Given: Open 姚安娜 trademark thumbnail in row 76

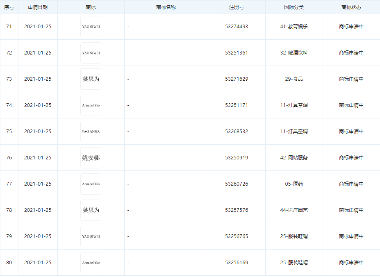Looking at the screenshot, I should [x=91, y=158].
